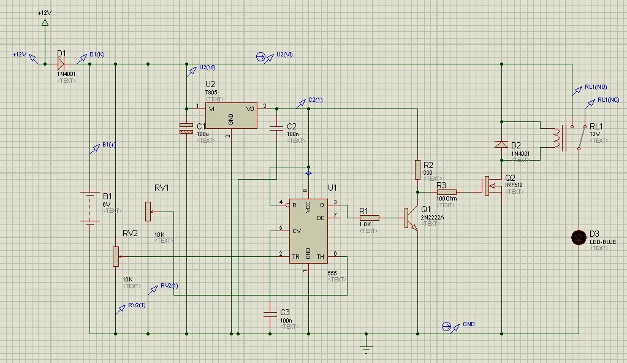
Task: Select the 6V battery B1 symbol
Action: [91, 208]
